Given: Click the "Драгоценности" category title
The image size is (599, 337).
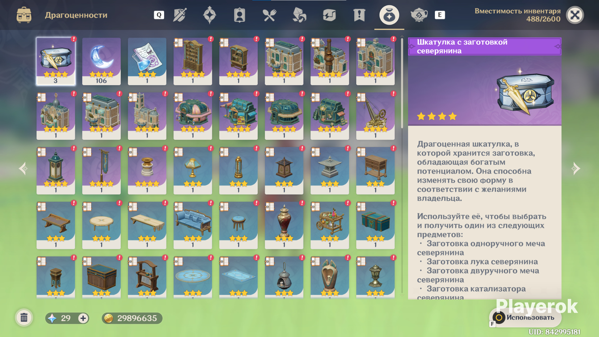Looking at the screenshot, I should 76,15.
